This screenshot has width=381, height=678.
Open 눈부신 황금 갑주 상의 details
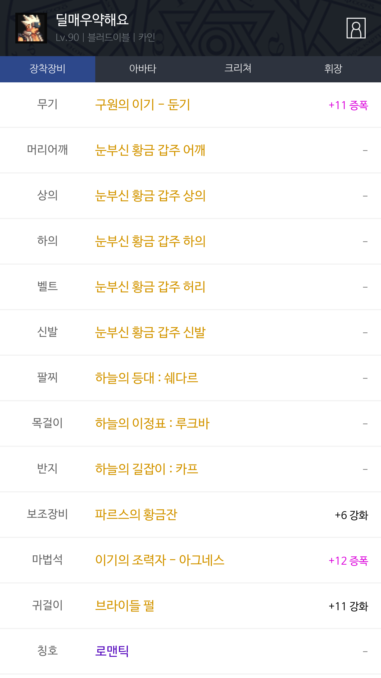click(x=150, y=196)
